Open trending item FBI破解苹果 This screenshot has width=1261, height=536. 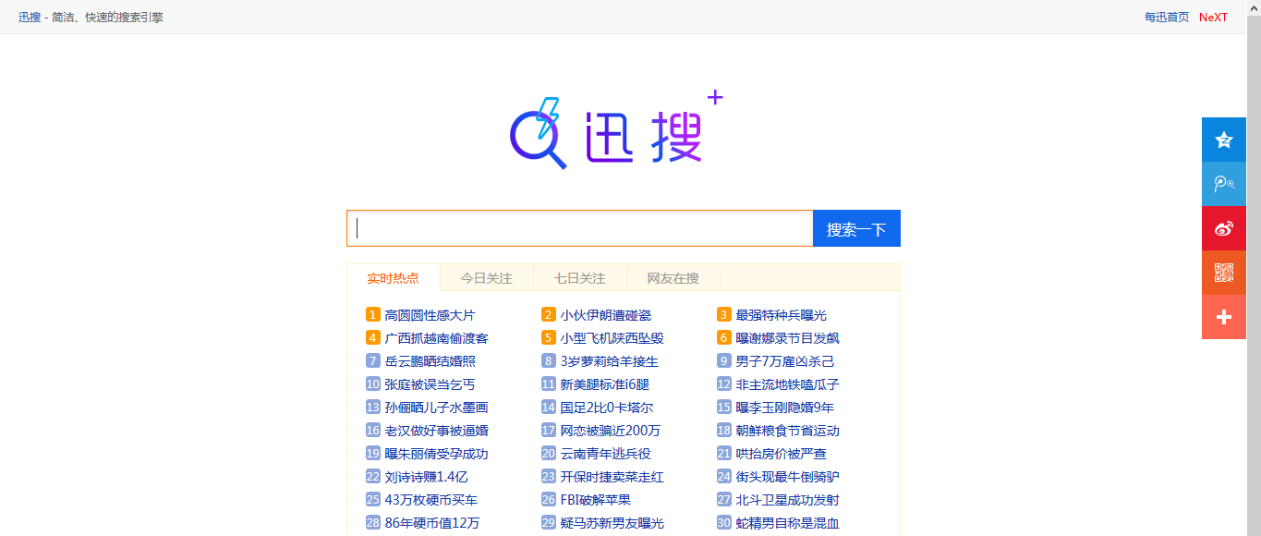pyautogui.click(x=596, y=499)
